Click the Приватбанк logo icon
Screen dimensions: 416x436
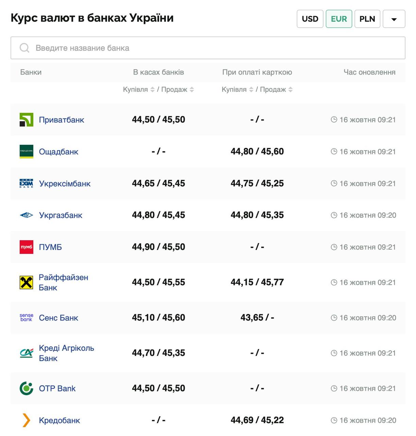(x=26, y=120)
